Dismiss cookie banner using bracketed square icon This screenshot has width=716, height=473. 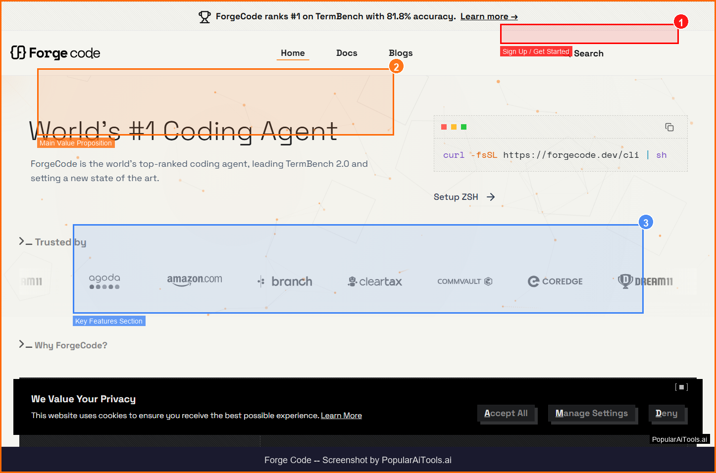tap(681, 387)
